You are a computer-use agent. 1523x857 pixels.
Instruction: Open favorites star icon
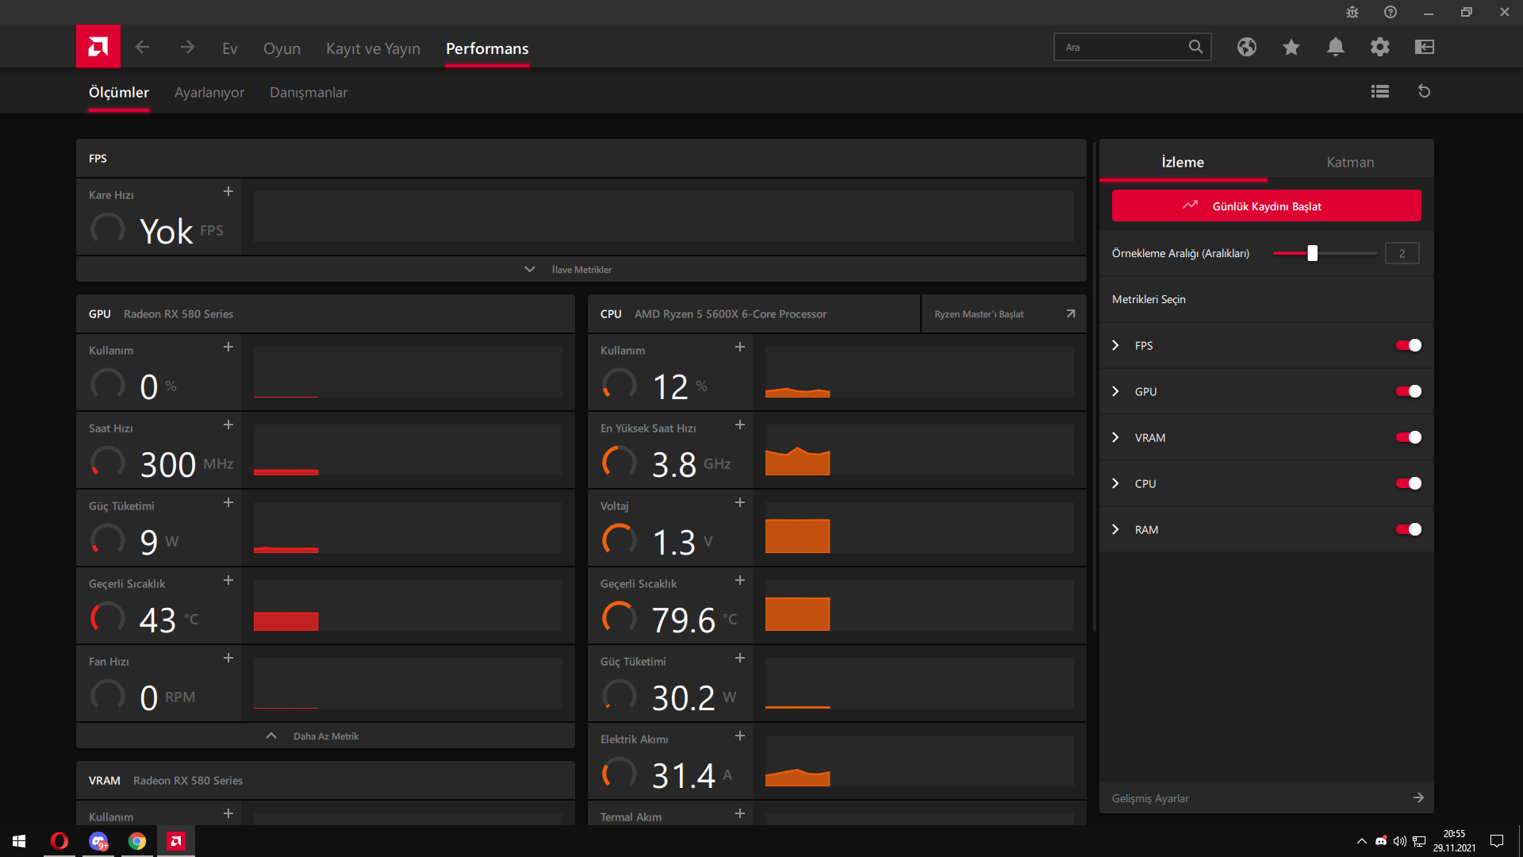pyautogui.click(x=1291, y=47)
